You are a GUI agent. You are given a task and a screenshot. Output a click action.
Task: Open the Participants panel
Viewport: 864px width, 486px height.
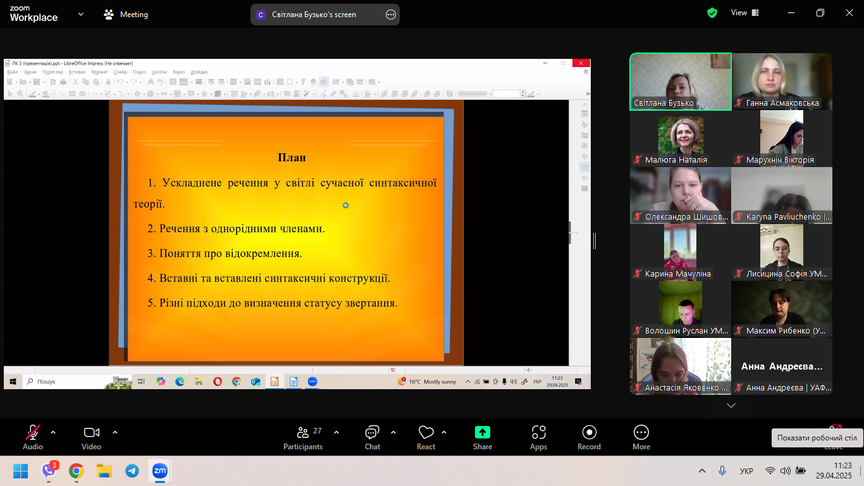(x=303, y=436)
